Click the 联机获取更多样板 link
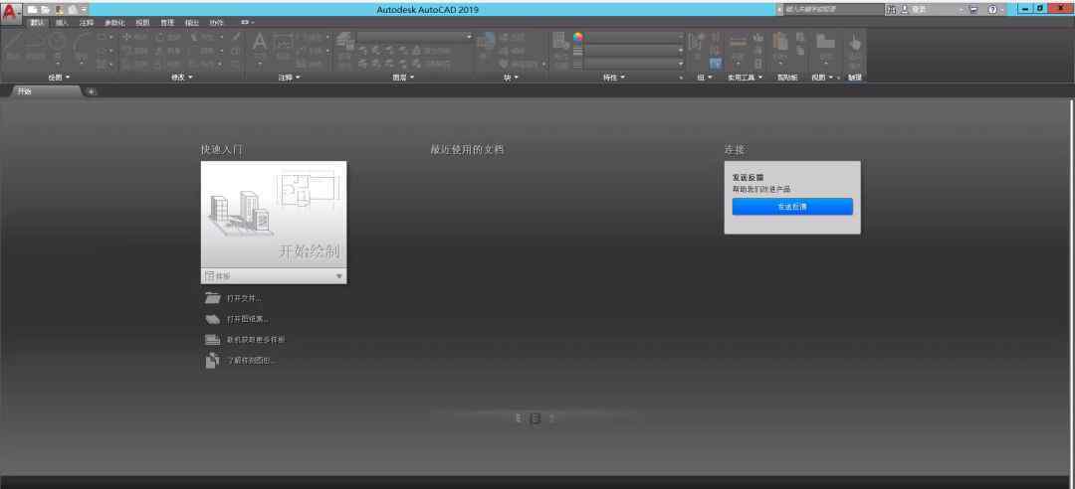 [x=255, y=340]
